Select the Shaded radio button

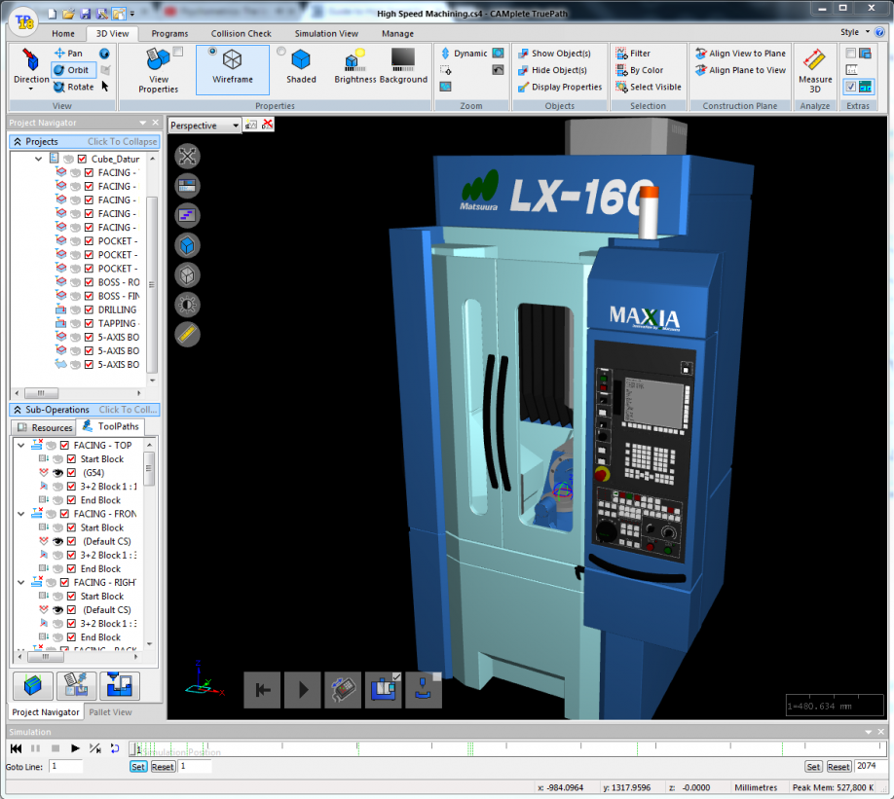point(281,52)
